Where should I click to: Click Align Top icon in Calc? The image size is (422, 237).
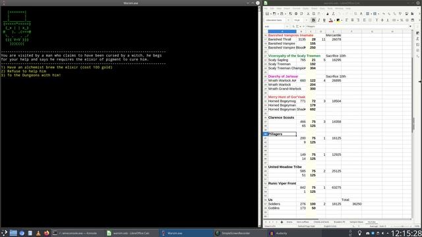tap(377, 20)
